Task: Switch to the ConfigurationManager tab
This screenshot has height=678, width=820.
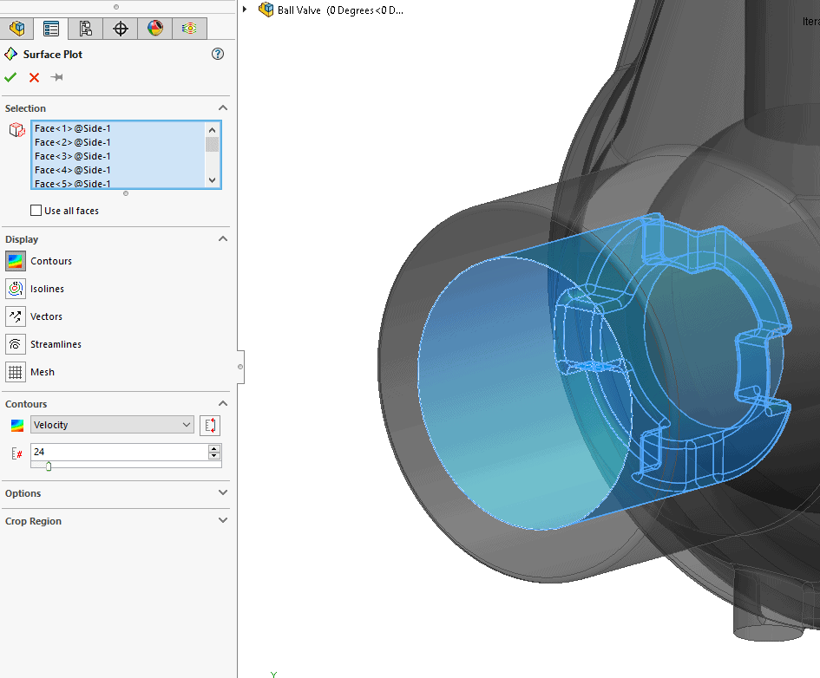Action: (85, 29)
